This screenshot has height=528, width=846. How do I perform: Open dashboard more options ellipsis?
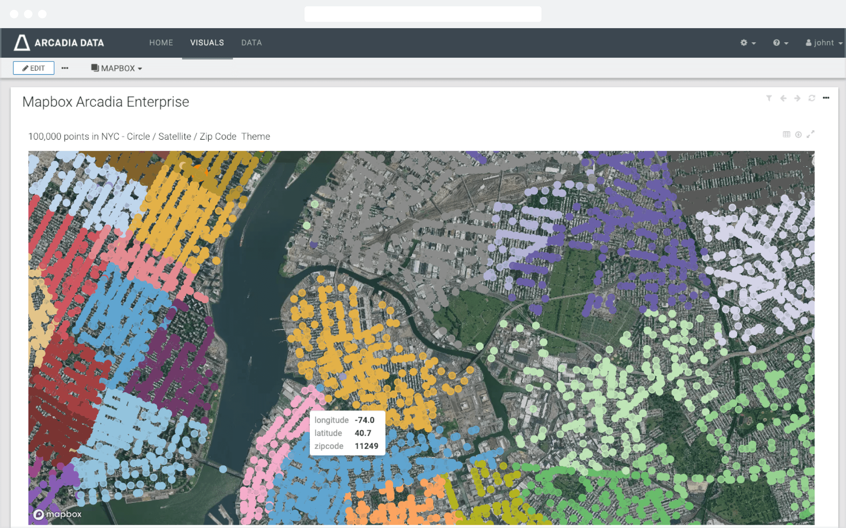pos(826,98)
